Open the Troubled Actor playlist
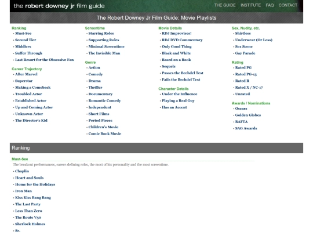 coord(28,94)
